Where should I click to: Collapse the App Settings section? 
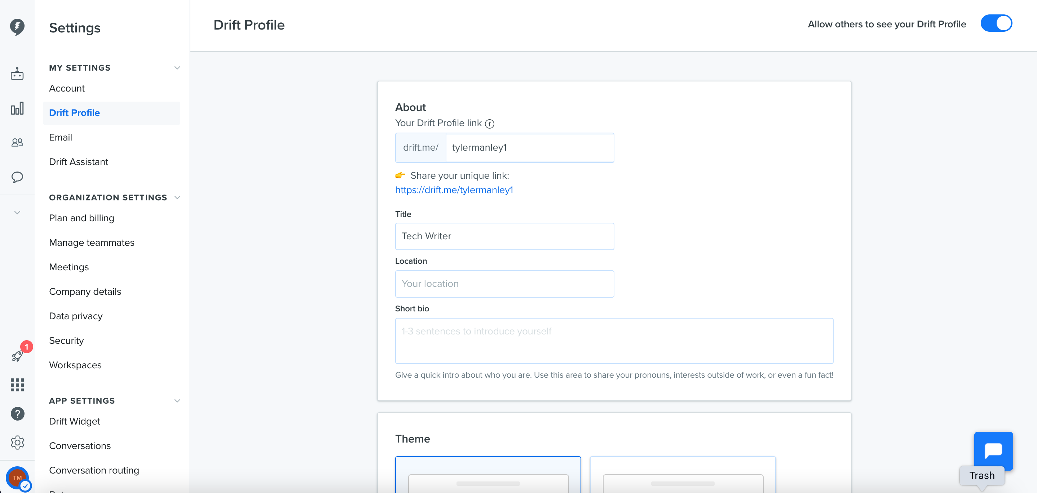coord(177,400)
